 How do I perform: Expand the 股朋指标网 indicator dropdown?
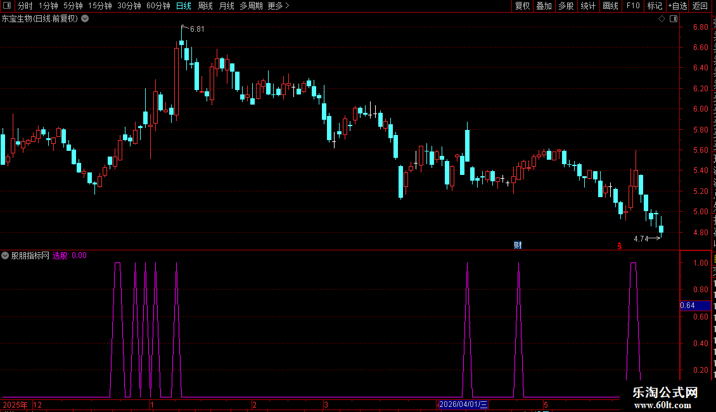pos(5,256)
